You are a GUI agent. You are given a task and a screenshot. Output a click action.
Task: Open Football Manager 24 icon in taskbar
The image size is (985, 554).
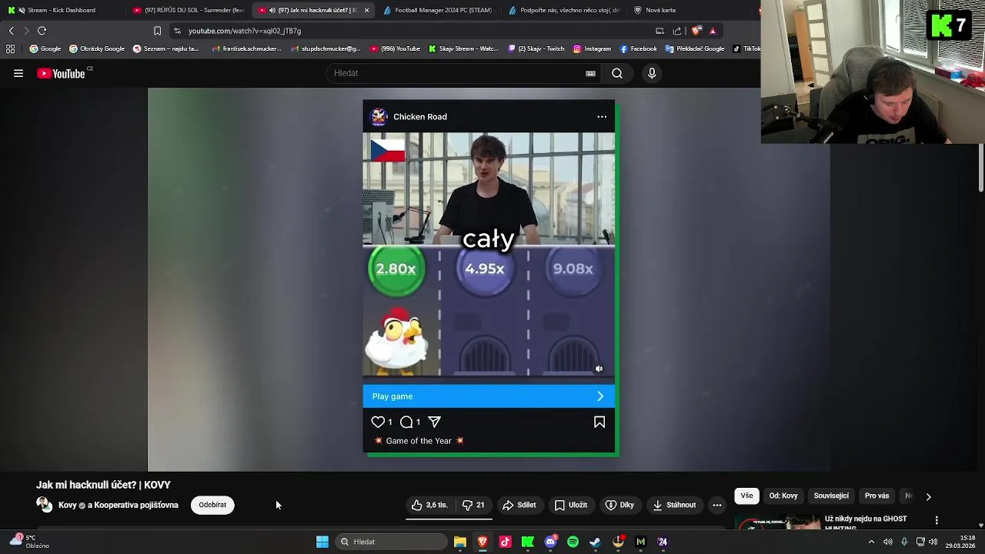pos(663,542)
